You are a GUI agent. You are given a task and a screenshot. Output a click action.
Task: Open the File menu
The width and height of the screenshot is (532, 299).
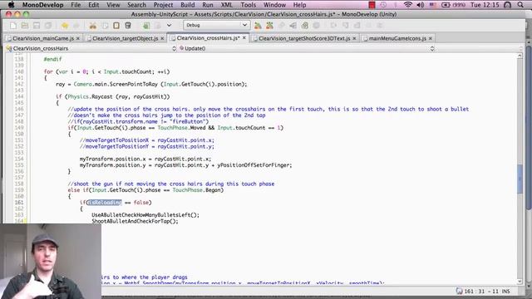pyautogui.click(x=76, y=5)
